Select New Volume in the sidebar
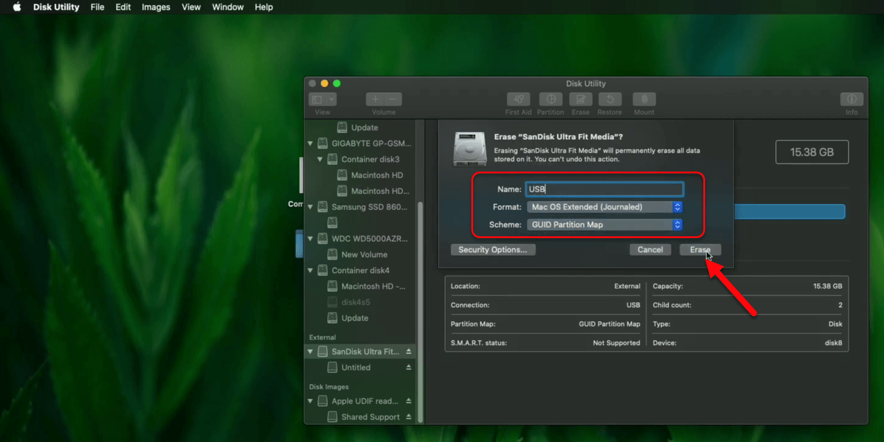The image size is (884, 442). [x=360, y=255]
